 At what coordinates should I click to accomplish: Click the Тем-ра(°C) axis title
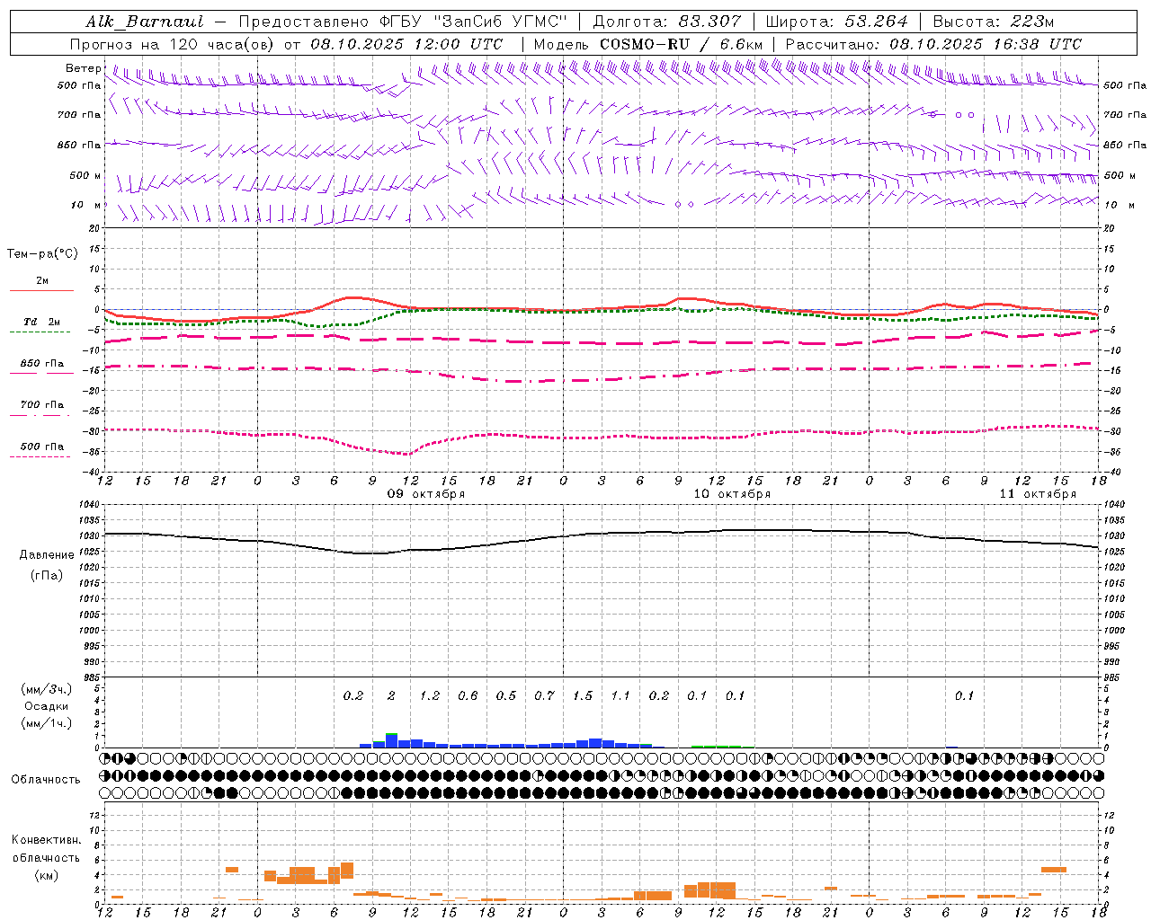[x=42, y=254]
